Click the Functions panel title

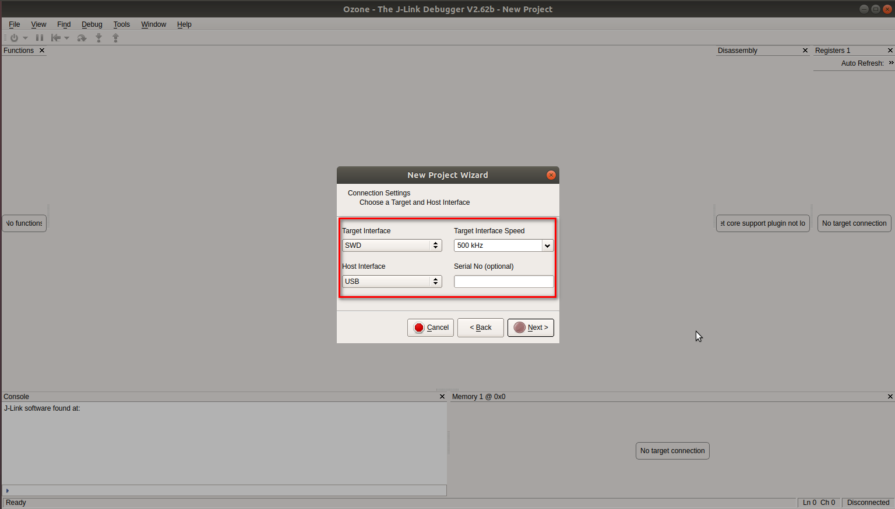pyautogui.click(x=19, y=51)
